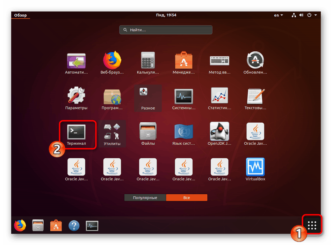The image size is (332, 245).
Task: Click Обзор in the top bar
Action: pos(20,15)
